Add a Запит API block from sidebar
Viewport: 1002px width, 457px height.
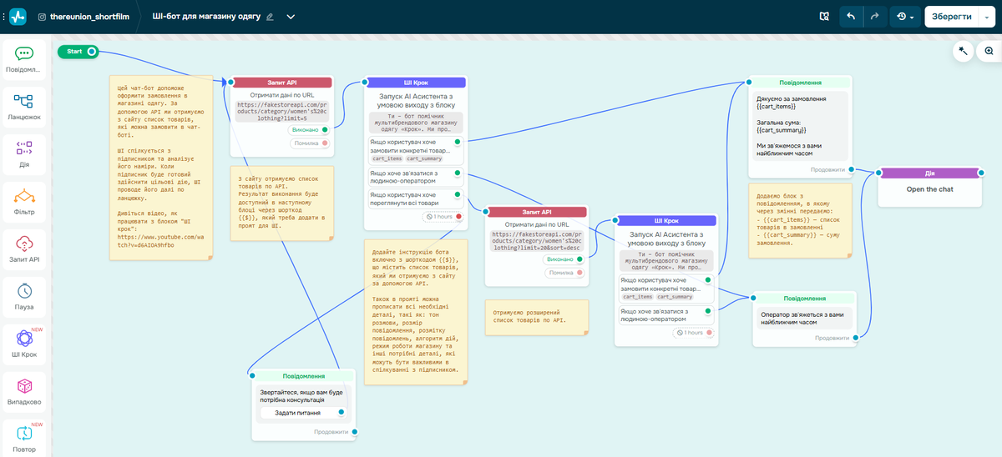tap(24, 250)
